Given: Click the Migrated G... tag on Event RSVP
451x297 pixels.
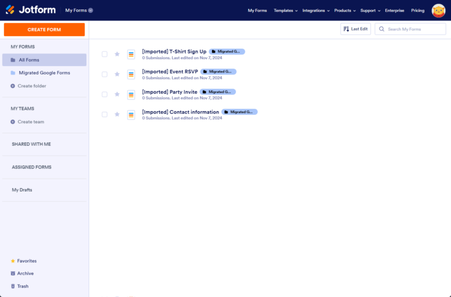Looking at the screenshot, I should [218, 71].
